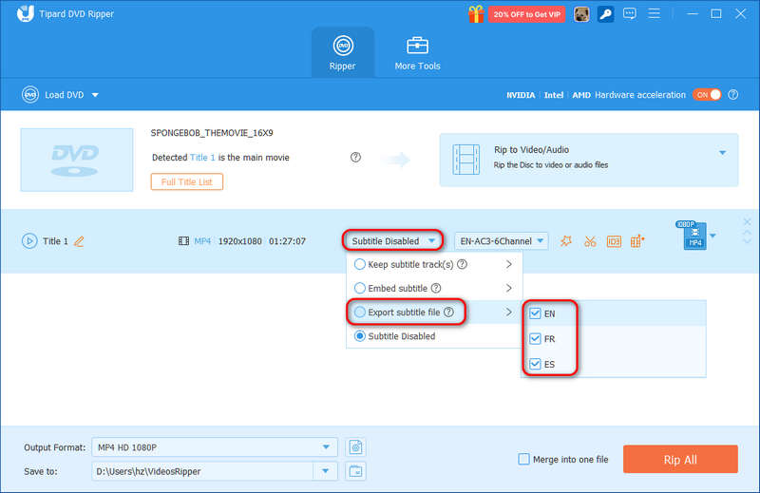This screenshot has height=493, width=760.
Task: Click the Title 1 main movie link
Action: [202, 158]
